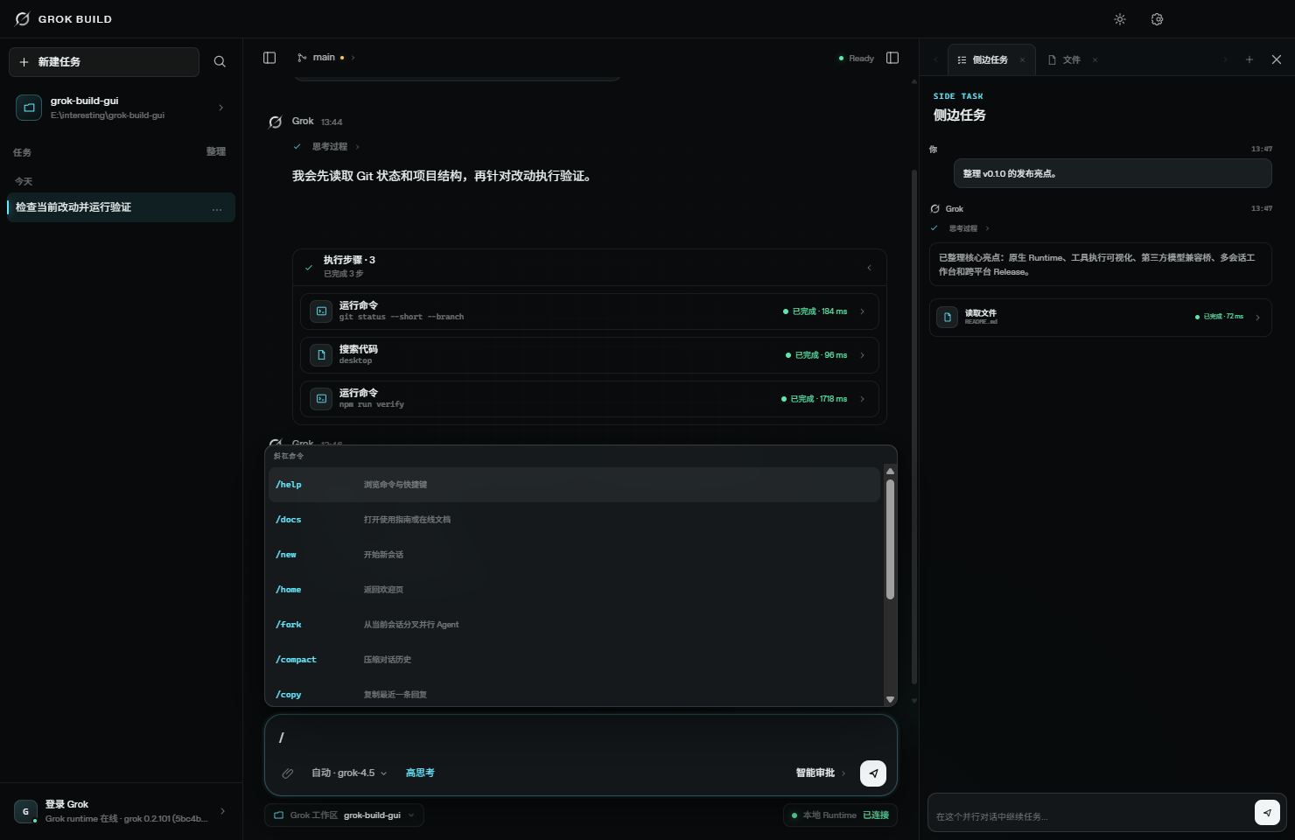Image resolution: width=1295 pixels, height=840 pixels.
Task: Expand 读取文件 README.md step
Action: point(1101,318)
